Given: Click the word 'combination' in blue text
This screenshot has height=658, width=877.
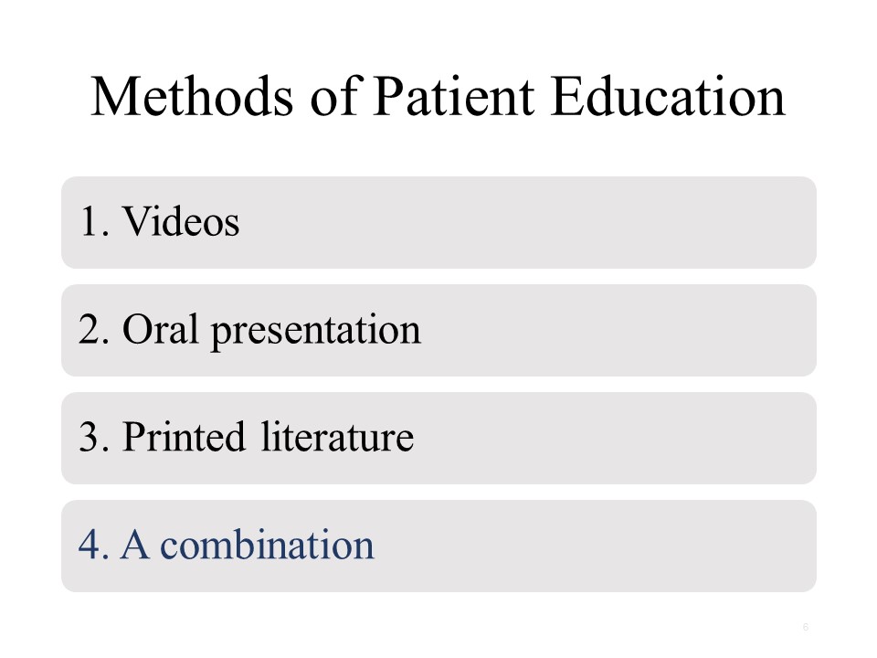Looking at the screenshot, I should 268,545.
